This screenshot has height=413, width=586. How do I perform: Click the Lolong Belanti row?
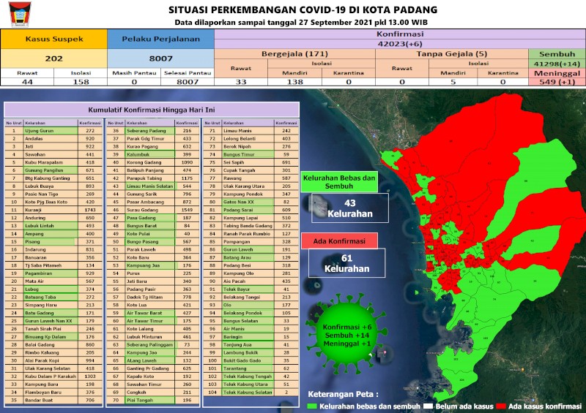251,139
